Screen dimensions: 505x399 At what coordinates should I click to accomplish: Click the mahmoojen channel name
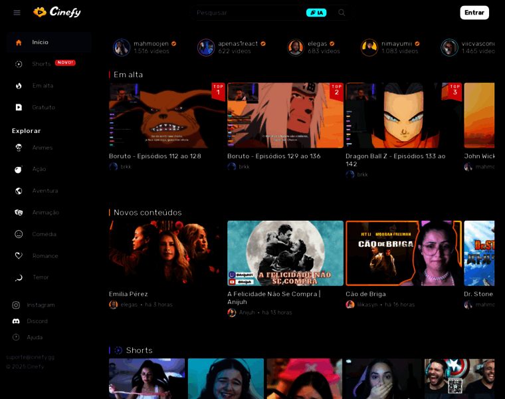pos(151,43)
